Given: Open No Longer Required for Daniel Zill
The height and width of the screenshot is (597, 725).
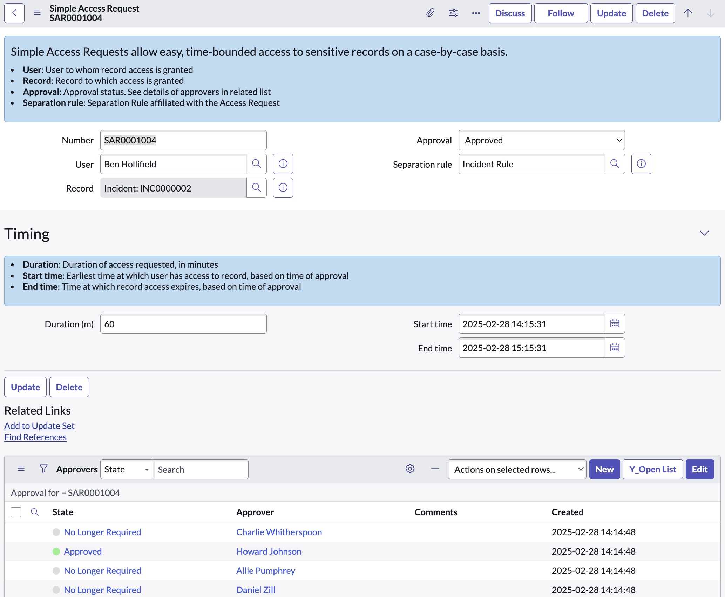Looking at the screenshot, I should (102, 590).
